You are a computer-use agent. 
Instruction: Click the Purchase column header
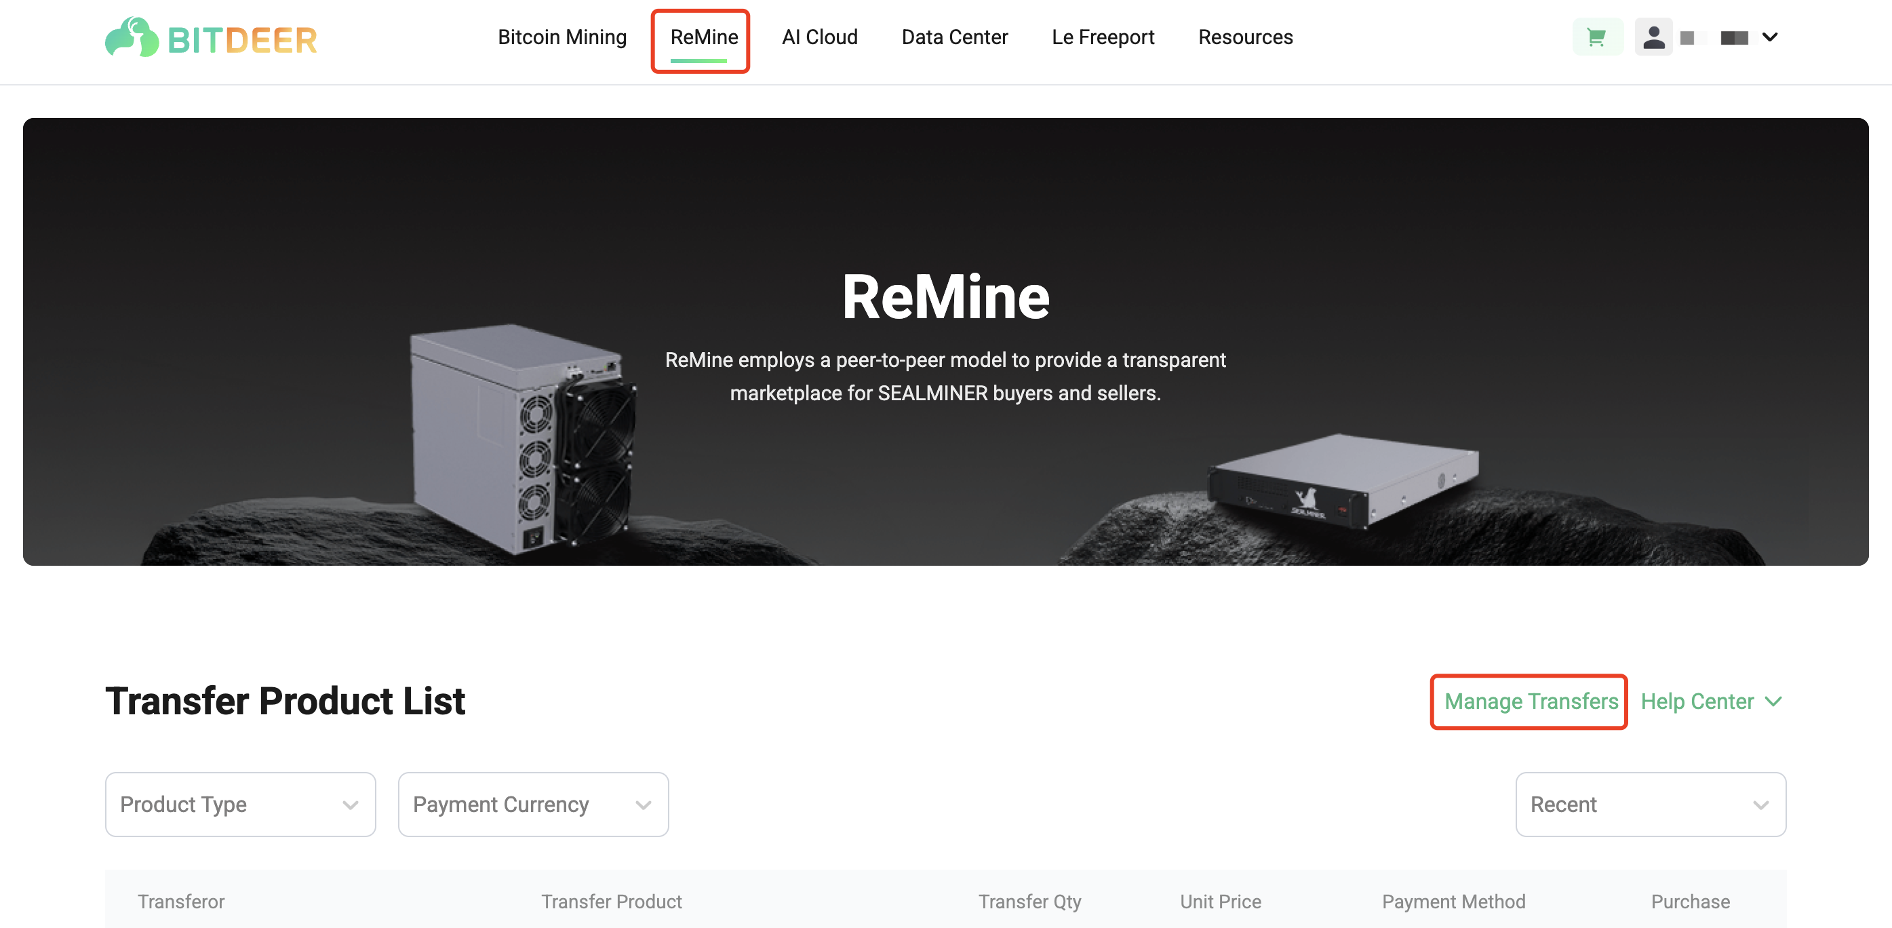click(x=1690, y=902)
